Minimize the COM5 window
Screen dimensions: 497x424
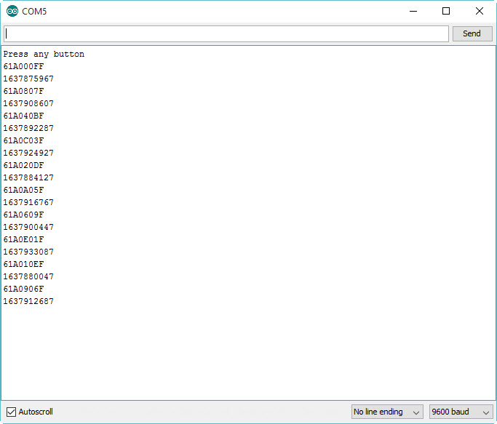(x=413, y=11)
